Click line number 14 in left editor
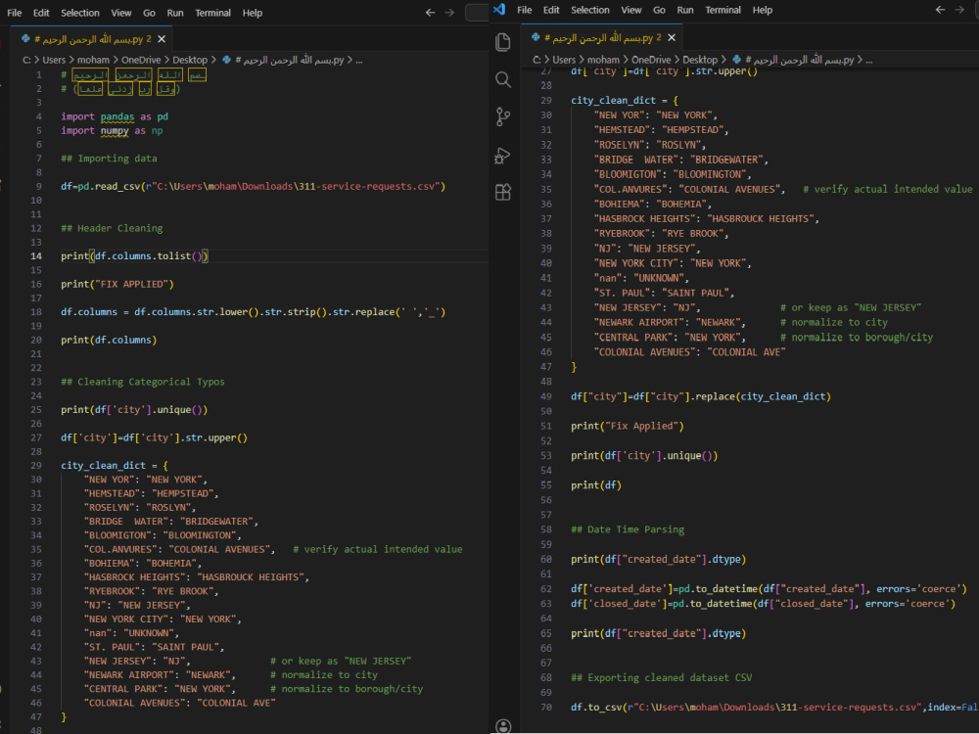 click(36, 255)
